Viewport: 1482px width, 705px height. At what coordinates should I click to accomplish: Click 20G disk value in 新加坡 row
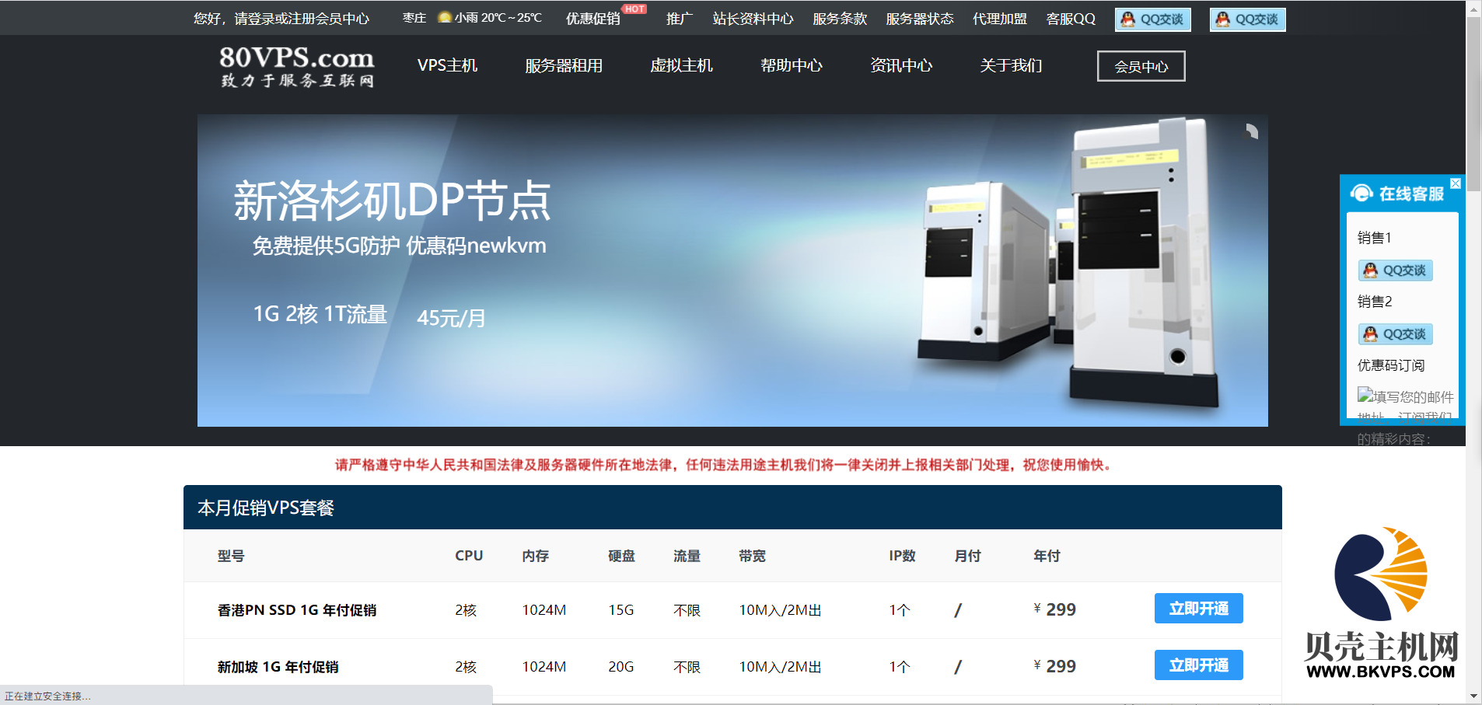coord(620,667)
